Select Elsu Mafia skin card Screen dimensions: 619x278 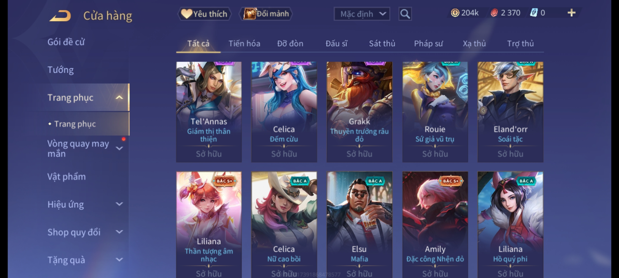[359, 224]
